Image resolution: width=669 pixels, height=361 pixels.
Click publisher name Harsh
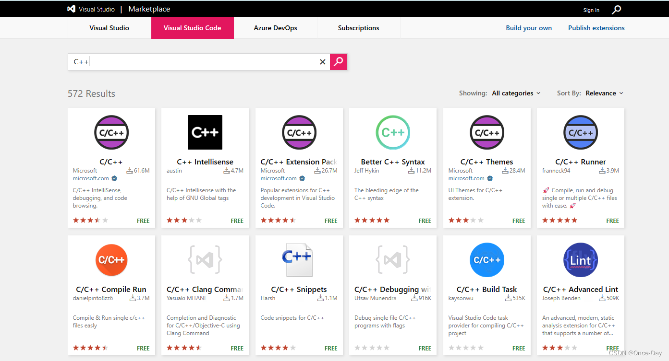click(268, 298)
